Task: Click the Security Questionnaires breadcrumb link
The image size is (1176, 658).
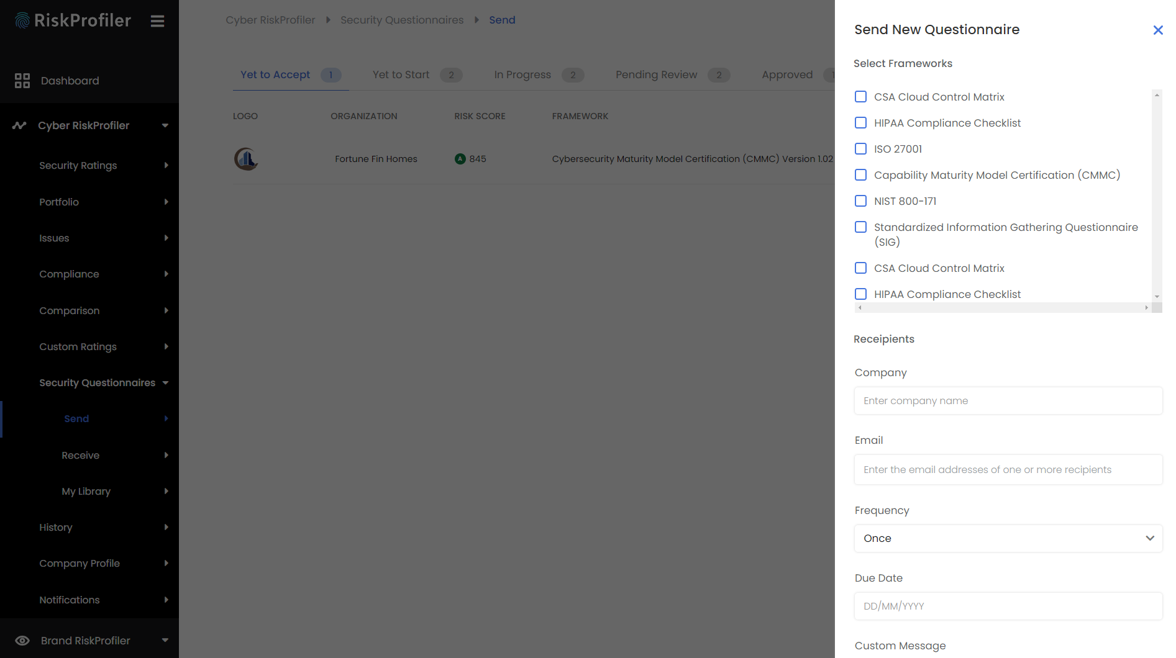Action: coord(402,20)
